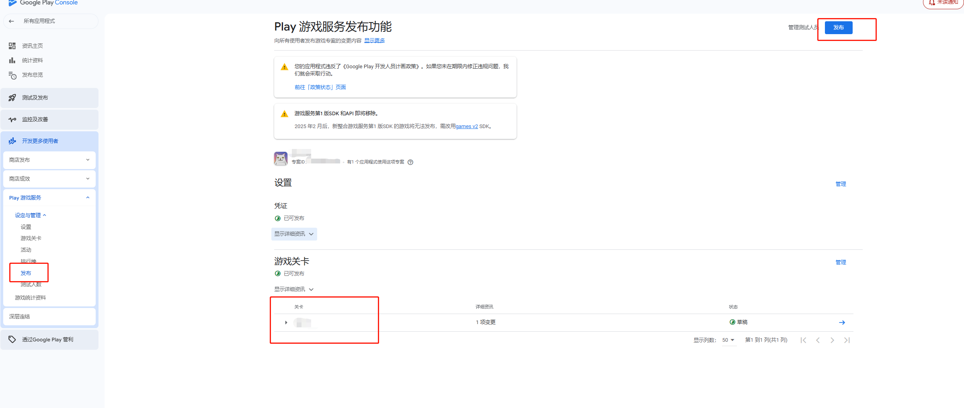The width and height of the screenshot is (964, 408).
Task: Expand the level row disclosure triangle
Action: click(x=286, y=322)
